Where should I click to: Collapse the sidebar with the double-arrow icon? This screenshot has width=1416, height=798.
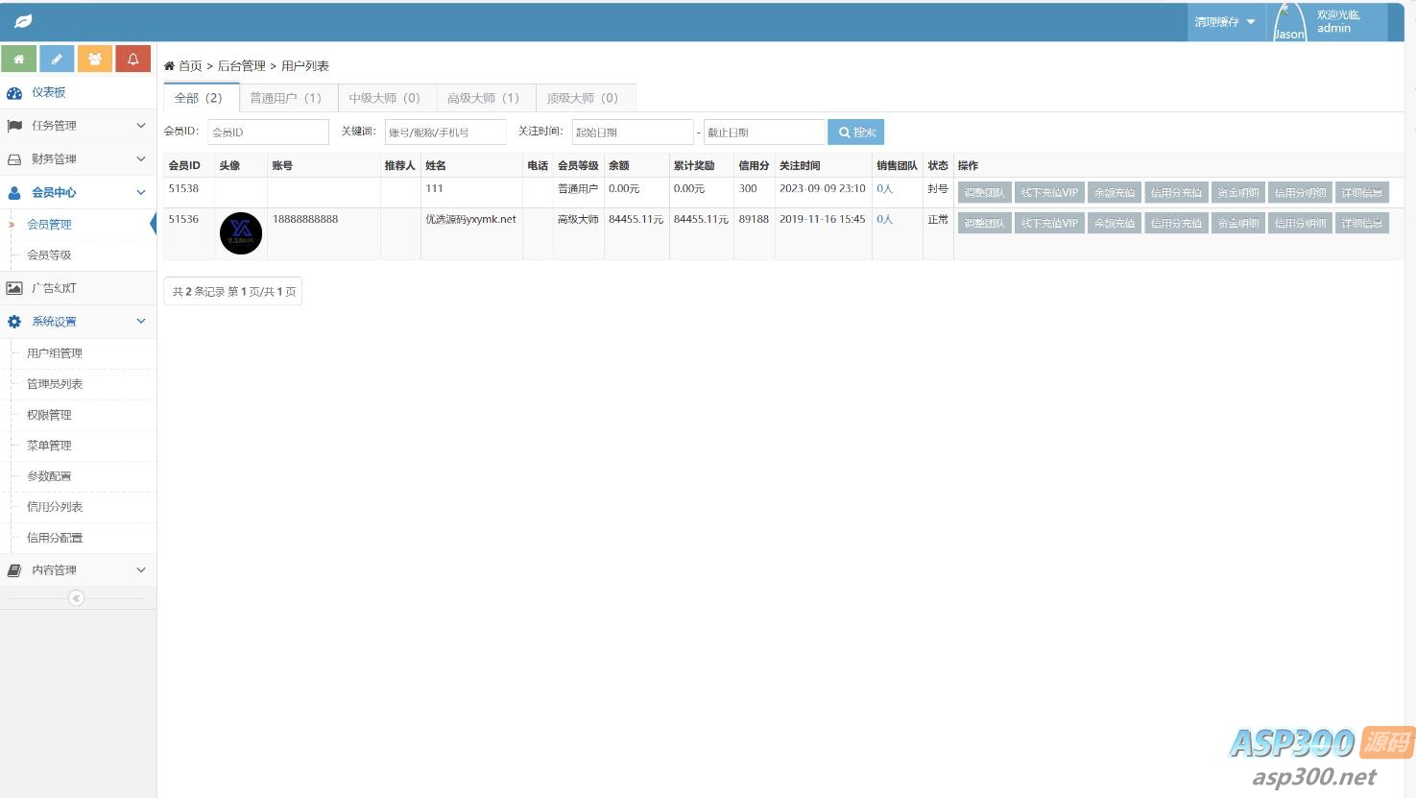tap(77, 598)
